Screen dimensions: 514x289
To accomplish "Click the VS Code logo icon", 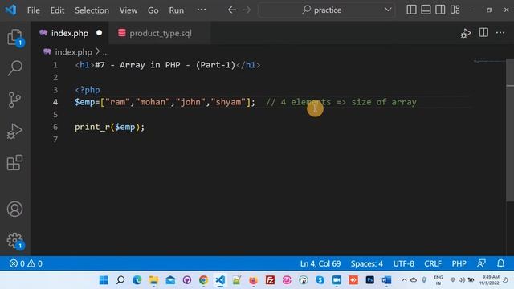I will [x=10, y=10].
